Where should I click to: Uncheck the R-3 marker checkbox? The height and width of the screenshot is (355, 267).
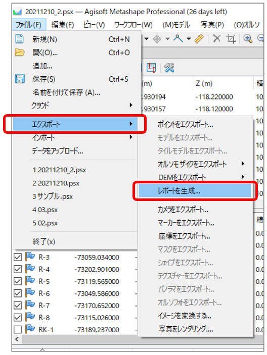(x=18, y=257)
